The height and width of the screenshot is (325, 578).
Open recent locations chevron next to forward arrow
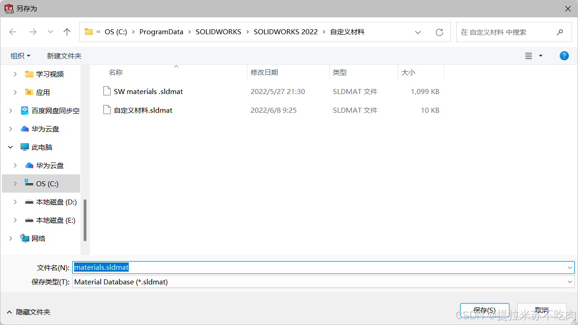50,32
